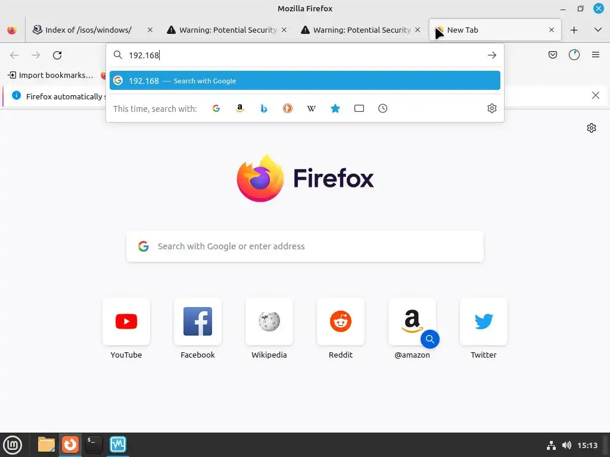Image resolution: width=610 pixels, height=457 pixels.
Task: Open the Terminal from the taskbar
Action: pyautogui.click(x=94, y=445)
